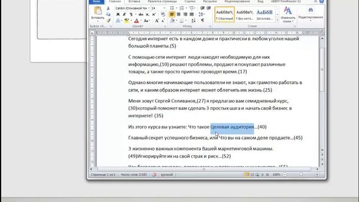Click the multilevel list icon
Screen dimensions: 359x202
pos(191,8)
